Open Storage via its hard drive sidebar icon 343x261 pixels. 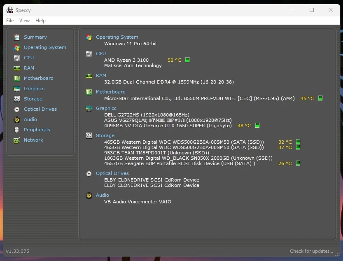coord(17,99)
